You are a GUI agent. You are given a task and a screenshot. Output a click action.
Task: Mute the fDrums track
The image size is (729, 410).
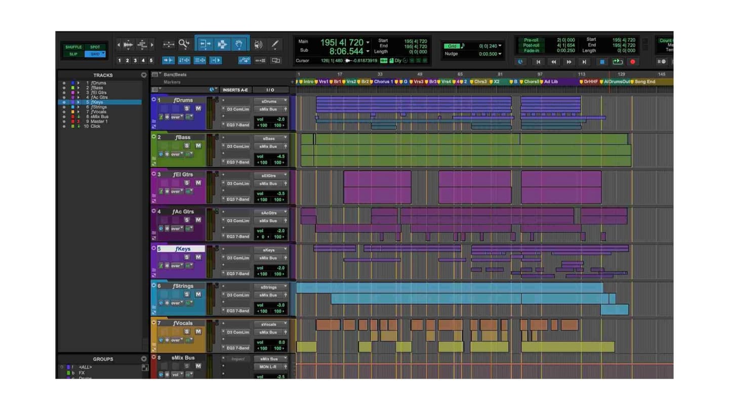pos(198,109)
